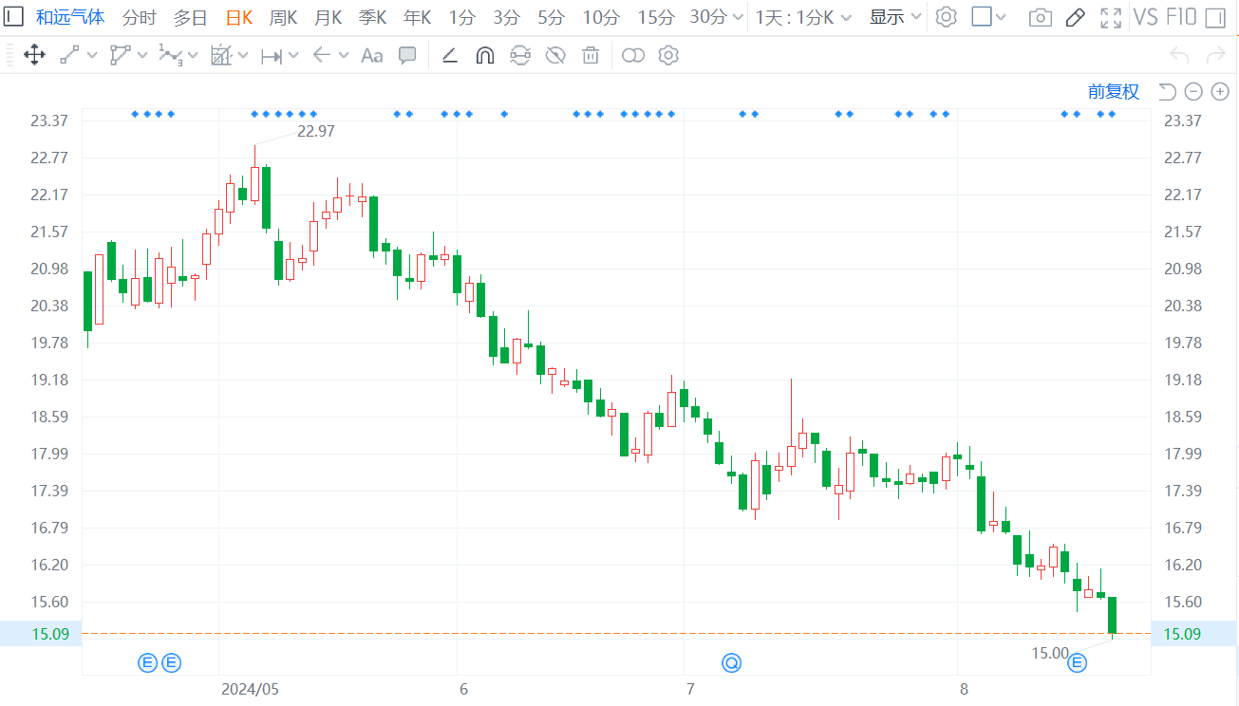1239x706 pixels.
Task: Open the layout square dropdown
Action: [989, 17]
